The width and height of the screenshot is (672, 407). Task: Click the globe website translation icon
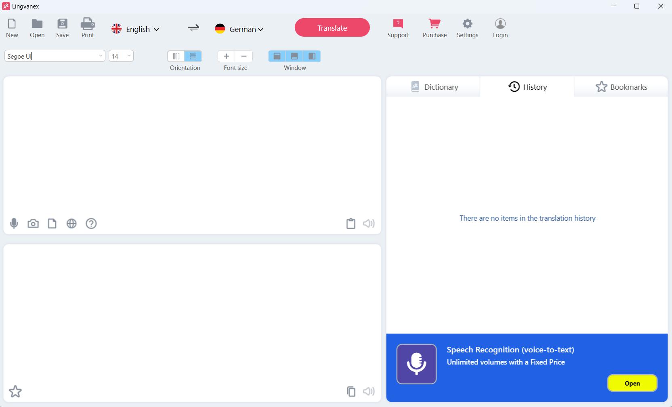71,224
